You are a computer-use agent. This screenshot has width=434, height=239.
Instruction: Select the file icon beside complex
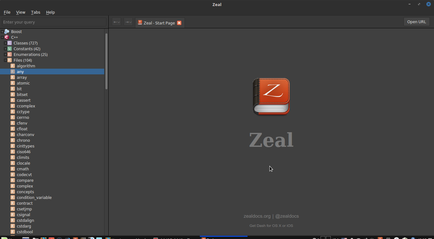point(13,186)
